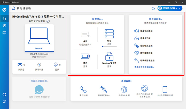Click 詢問我們的虛擬助理 text
This screenshot has width=186, height=109.
pos(39,97)
